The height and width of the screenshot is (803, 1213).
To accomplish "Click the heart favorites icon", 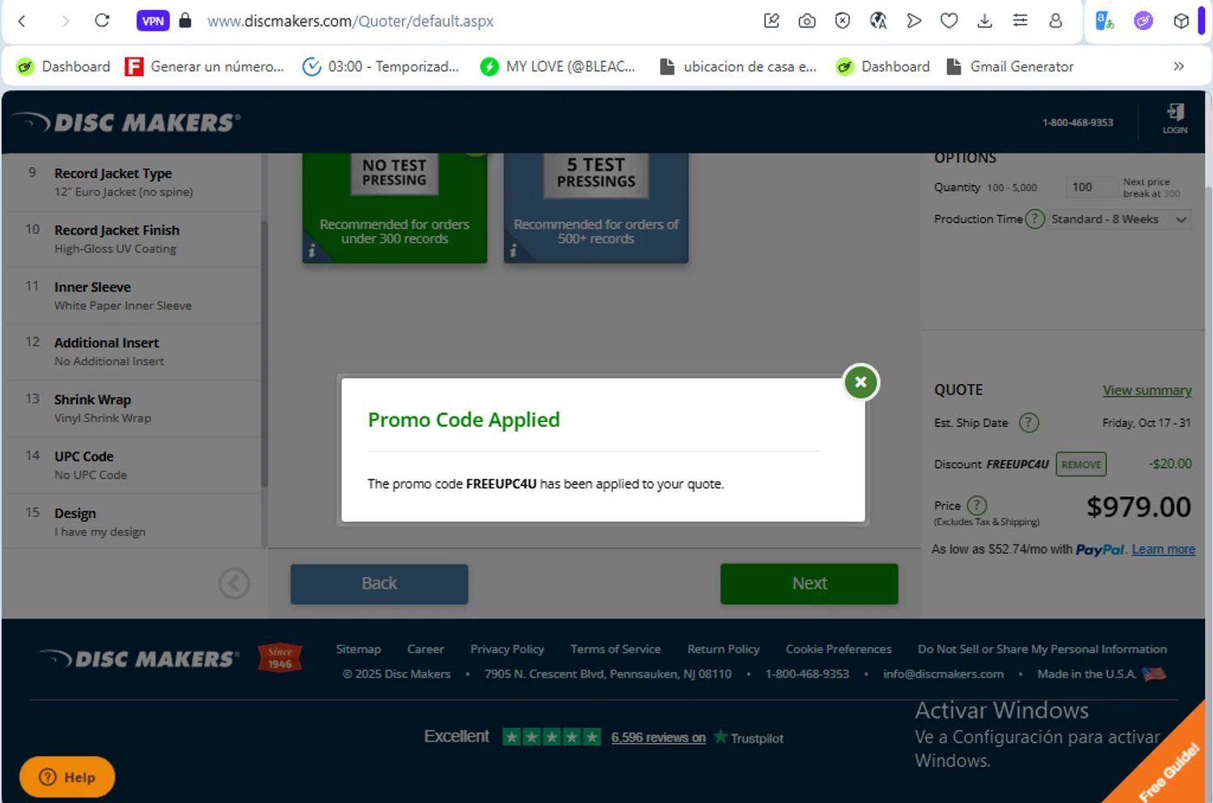I will pos(949,21).
